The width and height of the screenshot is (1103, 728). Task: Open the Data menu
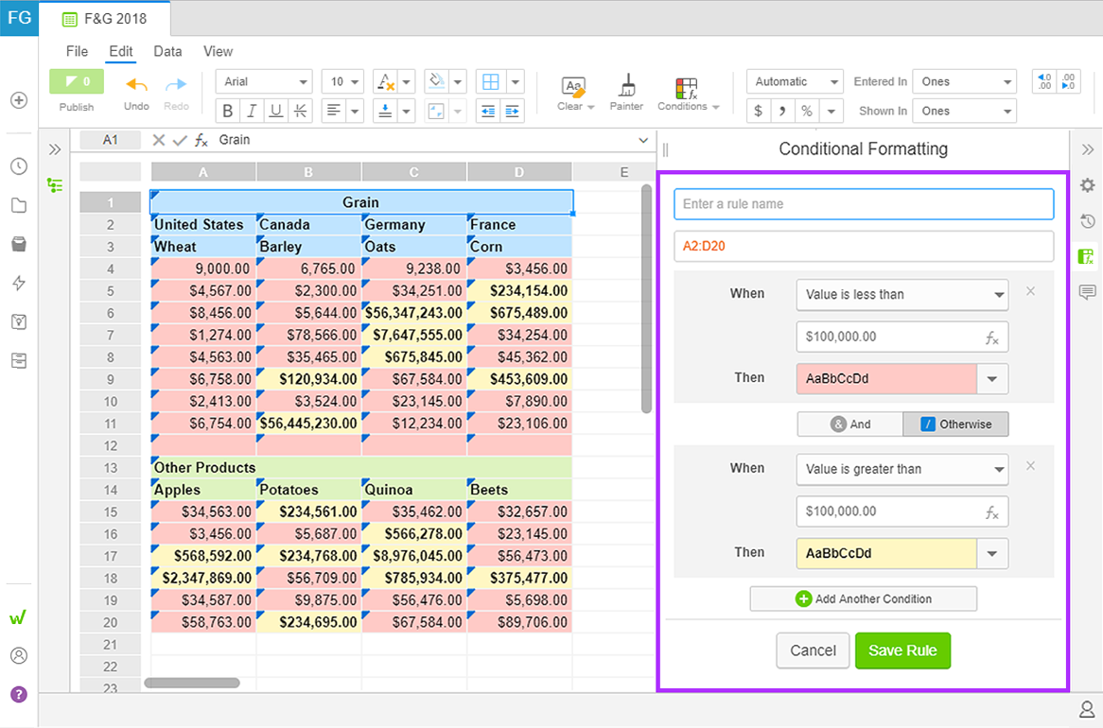167,51
